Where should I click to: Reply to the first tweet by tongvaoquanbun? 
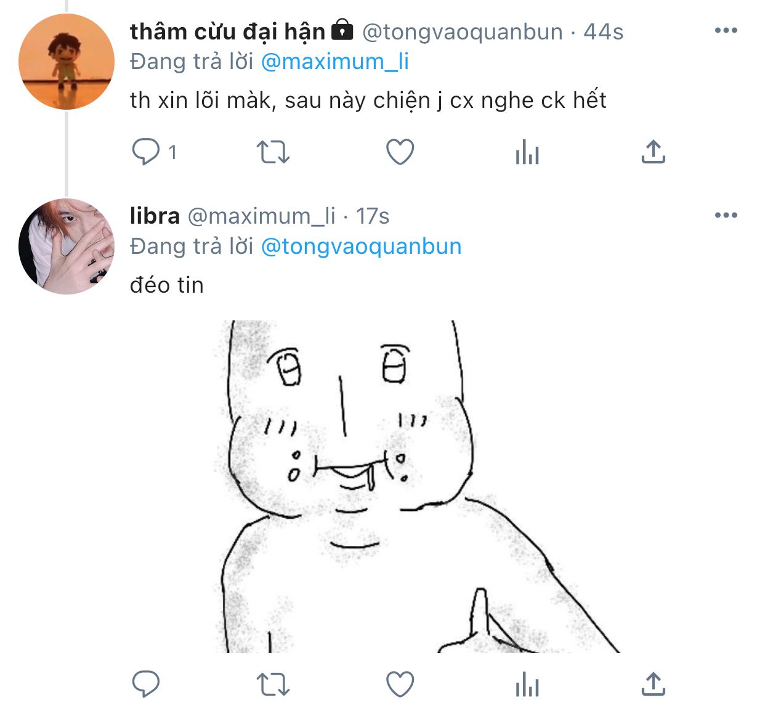point(146,152)
